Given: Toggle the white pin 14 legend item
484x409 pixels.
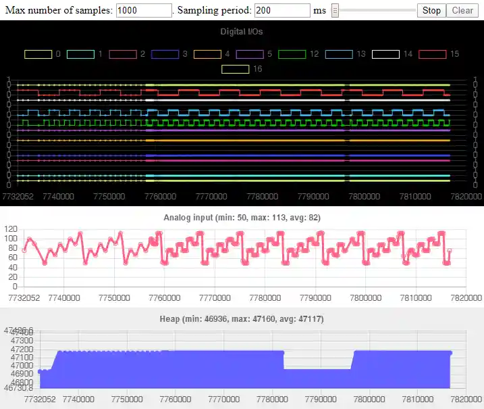Looking at the screenshot, I should [x=386, y=54].
